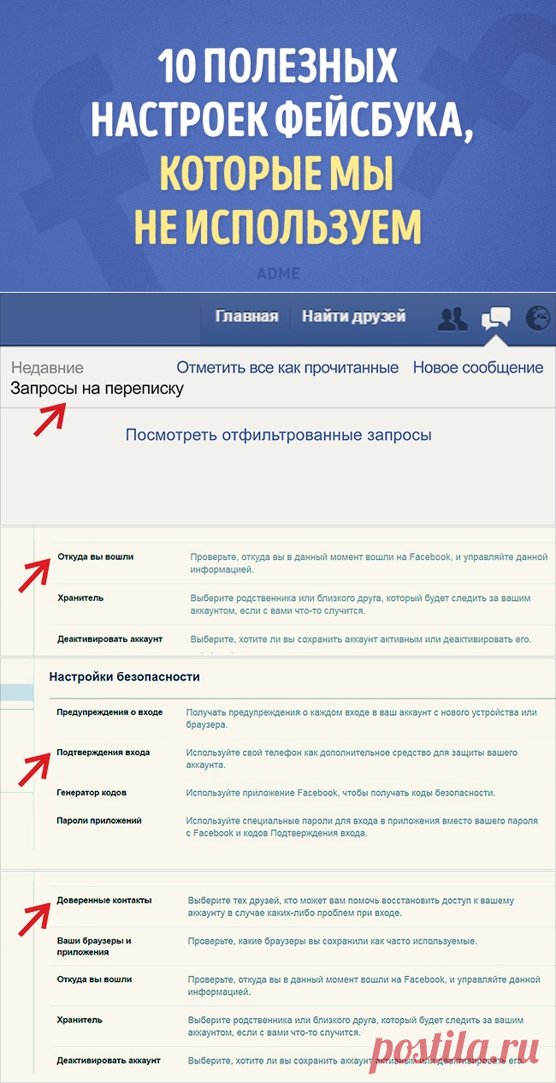Open Откуда вы вошли listed under Ваши браузеры и приложения
556x1083 pixels.
tap(95, 979)
